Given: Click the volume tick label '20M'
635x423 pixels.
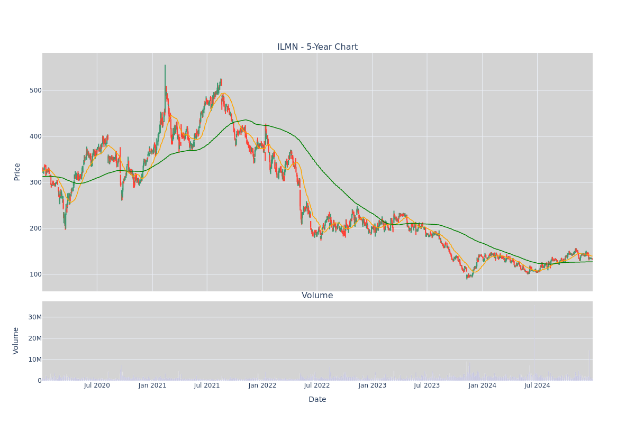Looking at the screenshot, I should pos(35,338).
